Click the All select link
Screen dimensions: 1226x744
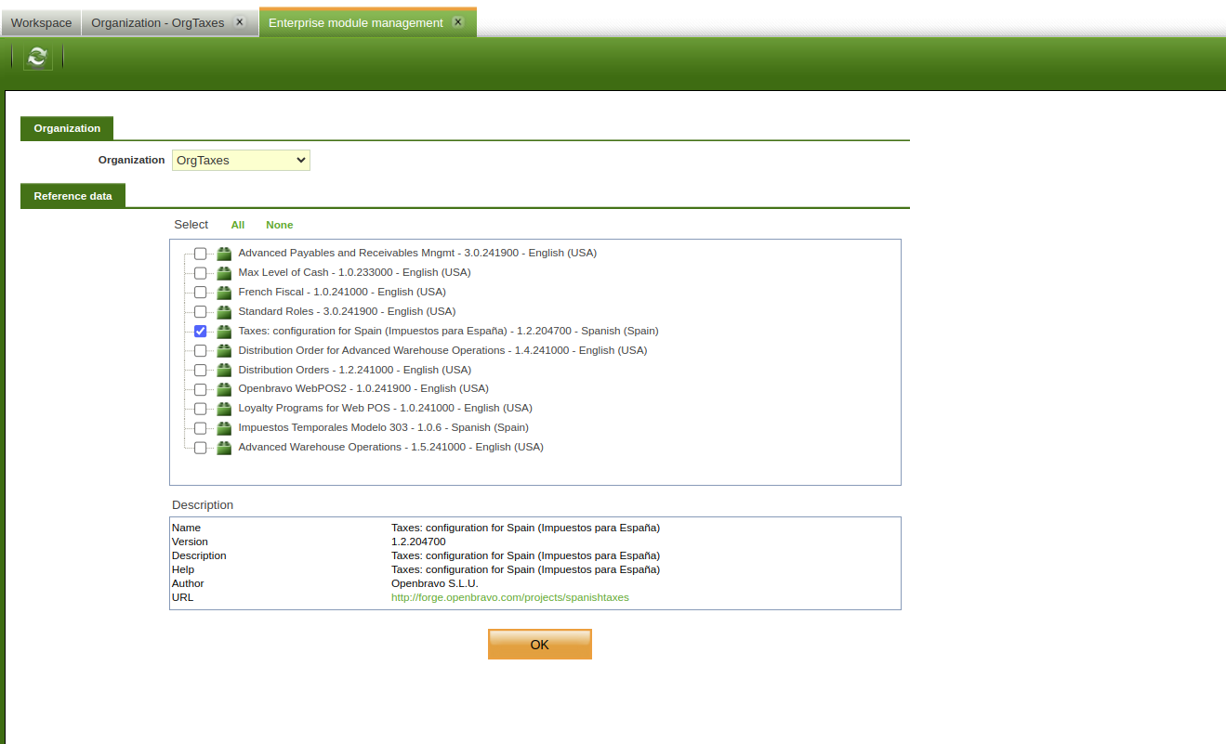pos(238,225)
